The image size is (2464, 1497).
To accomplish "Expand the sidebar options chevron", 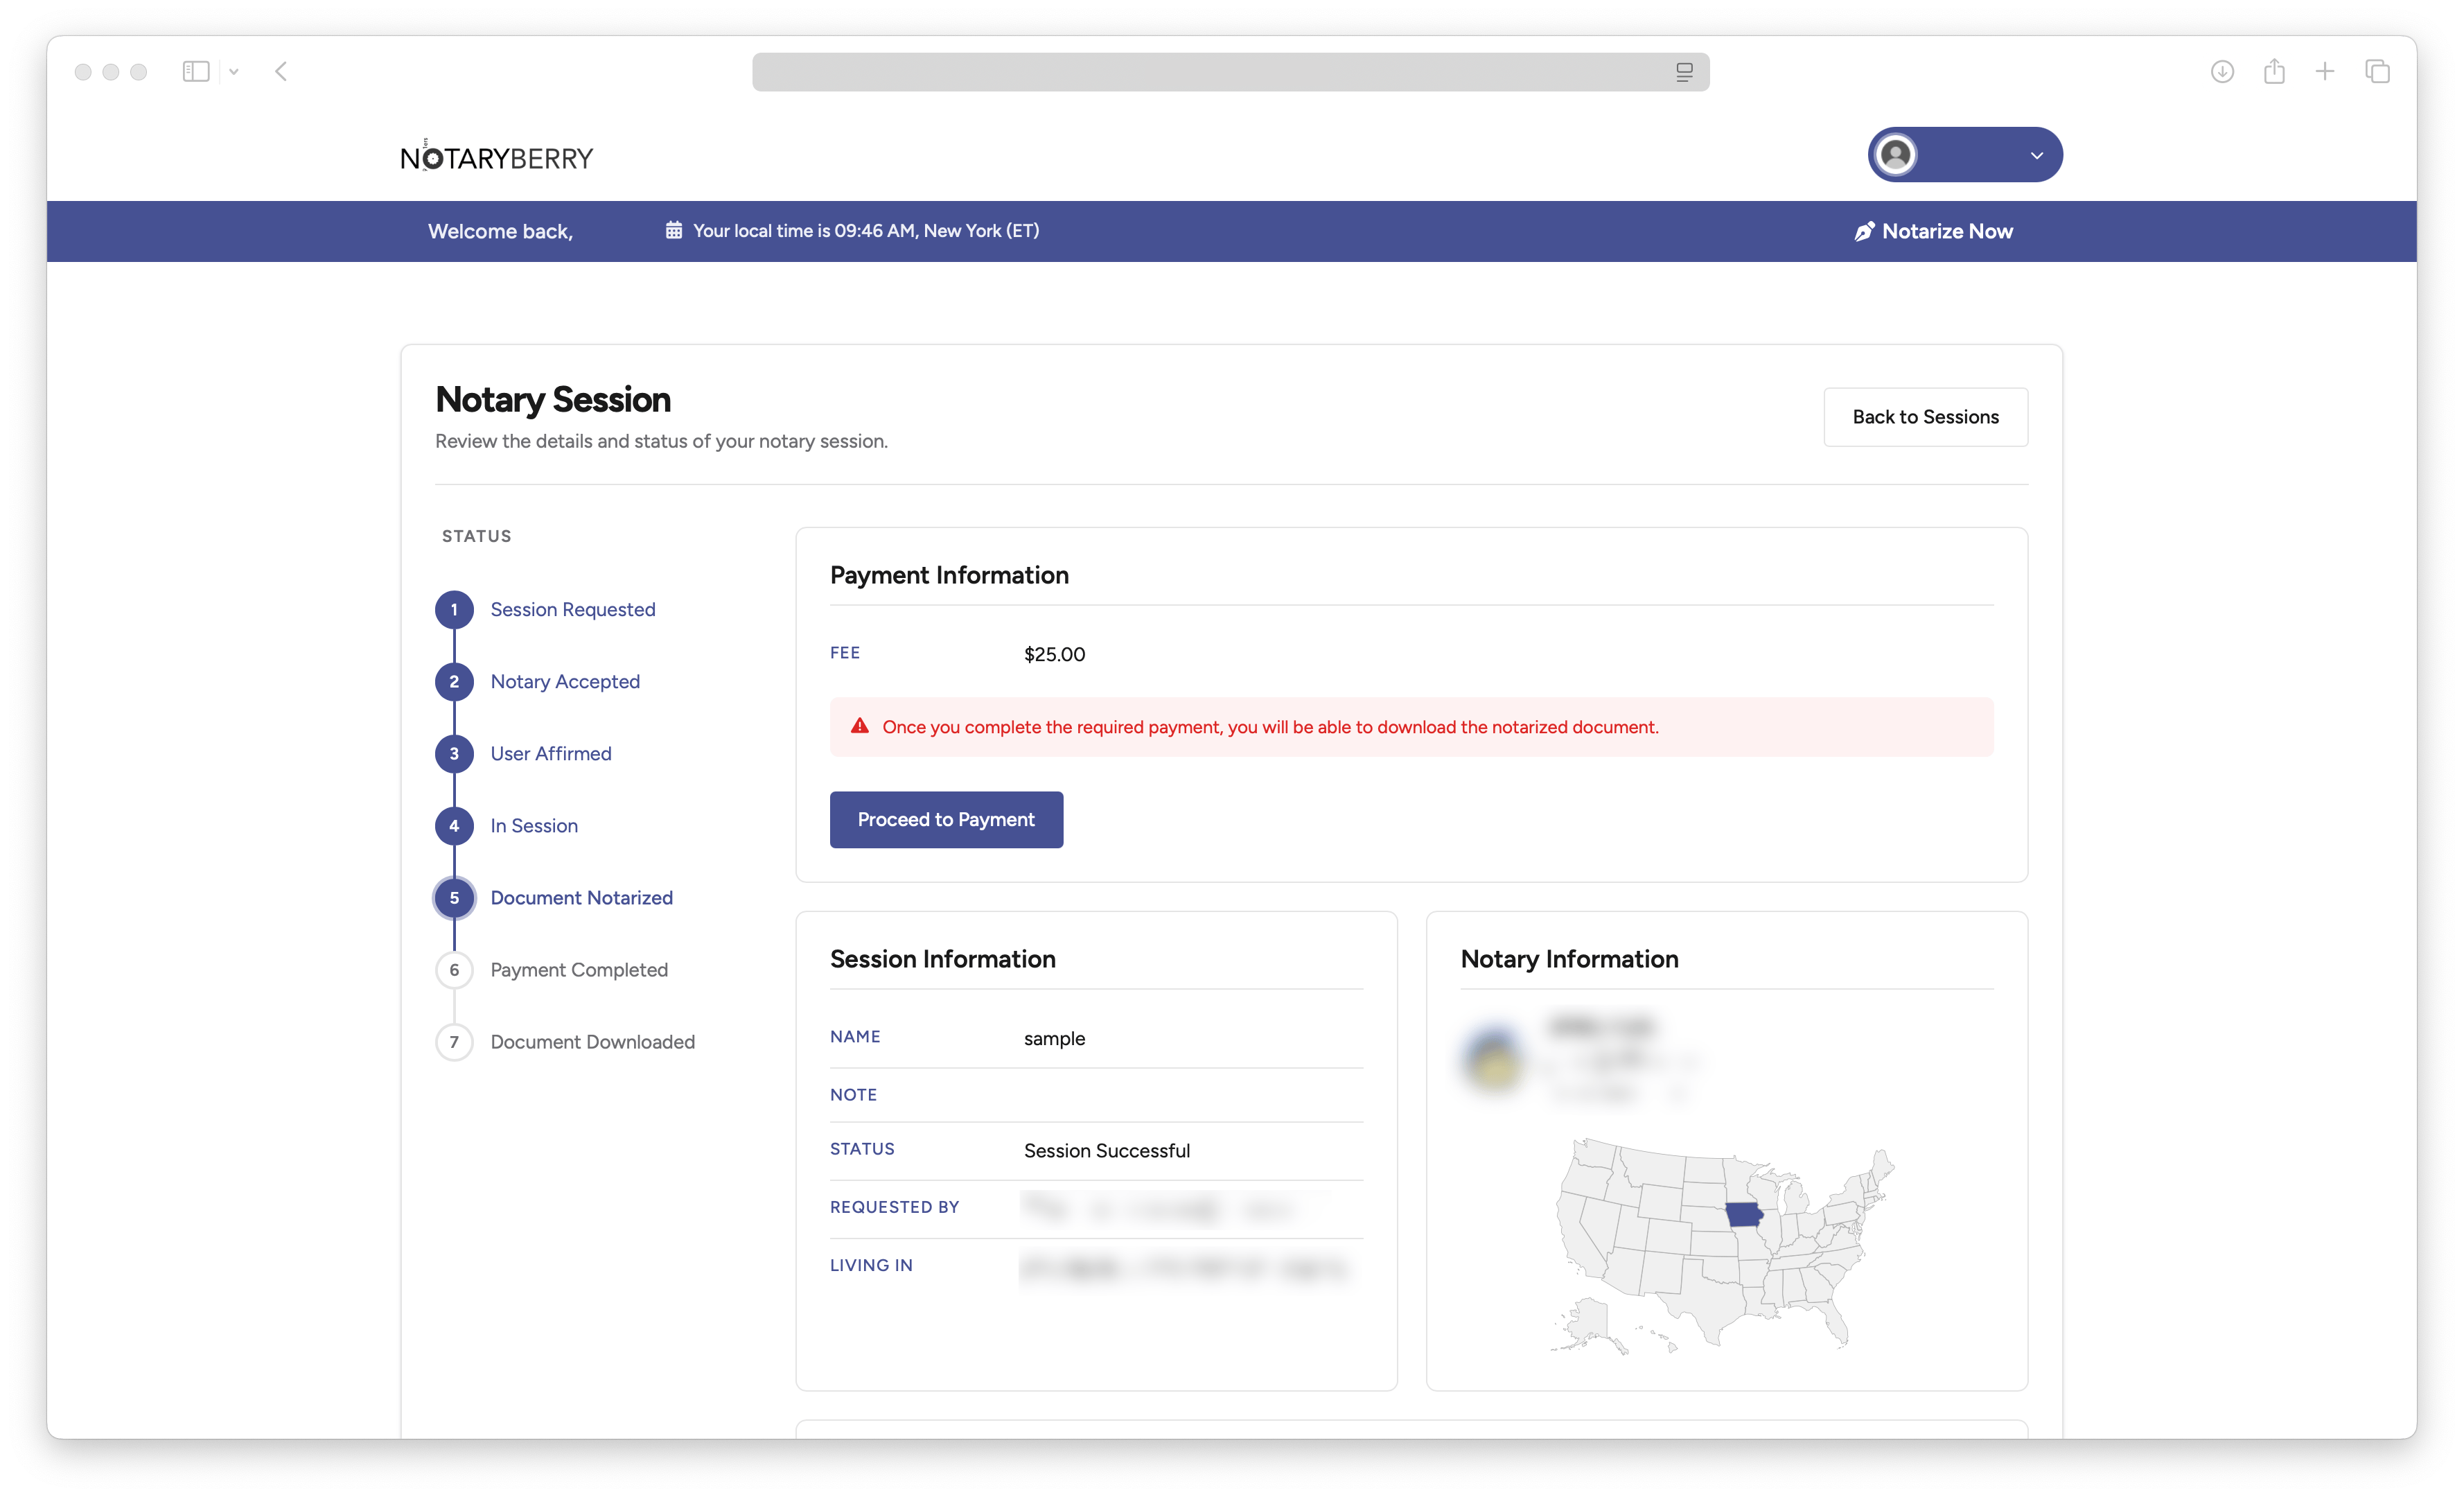I will (x=234, y=72).
